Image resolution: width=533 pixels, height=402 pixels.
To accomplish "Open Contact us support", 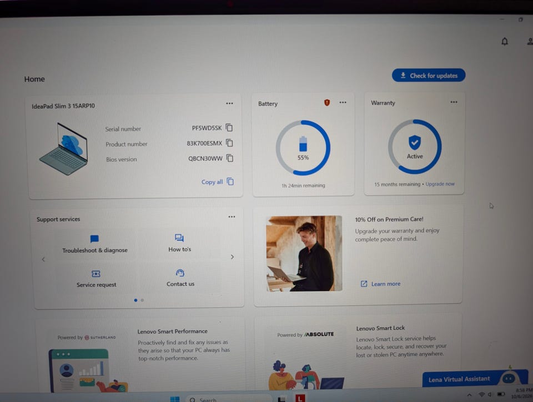I will click(x=180, y=278).
